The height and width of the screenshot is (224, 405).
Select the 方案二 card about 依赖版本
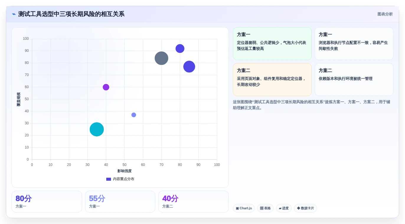[354, 80]
